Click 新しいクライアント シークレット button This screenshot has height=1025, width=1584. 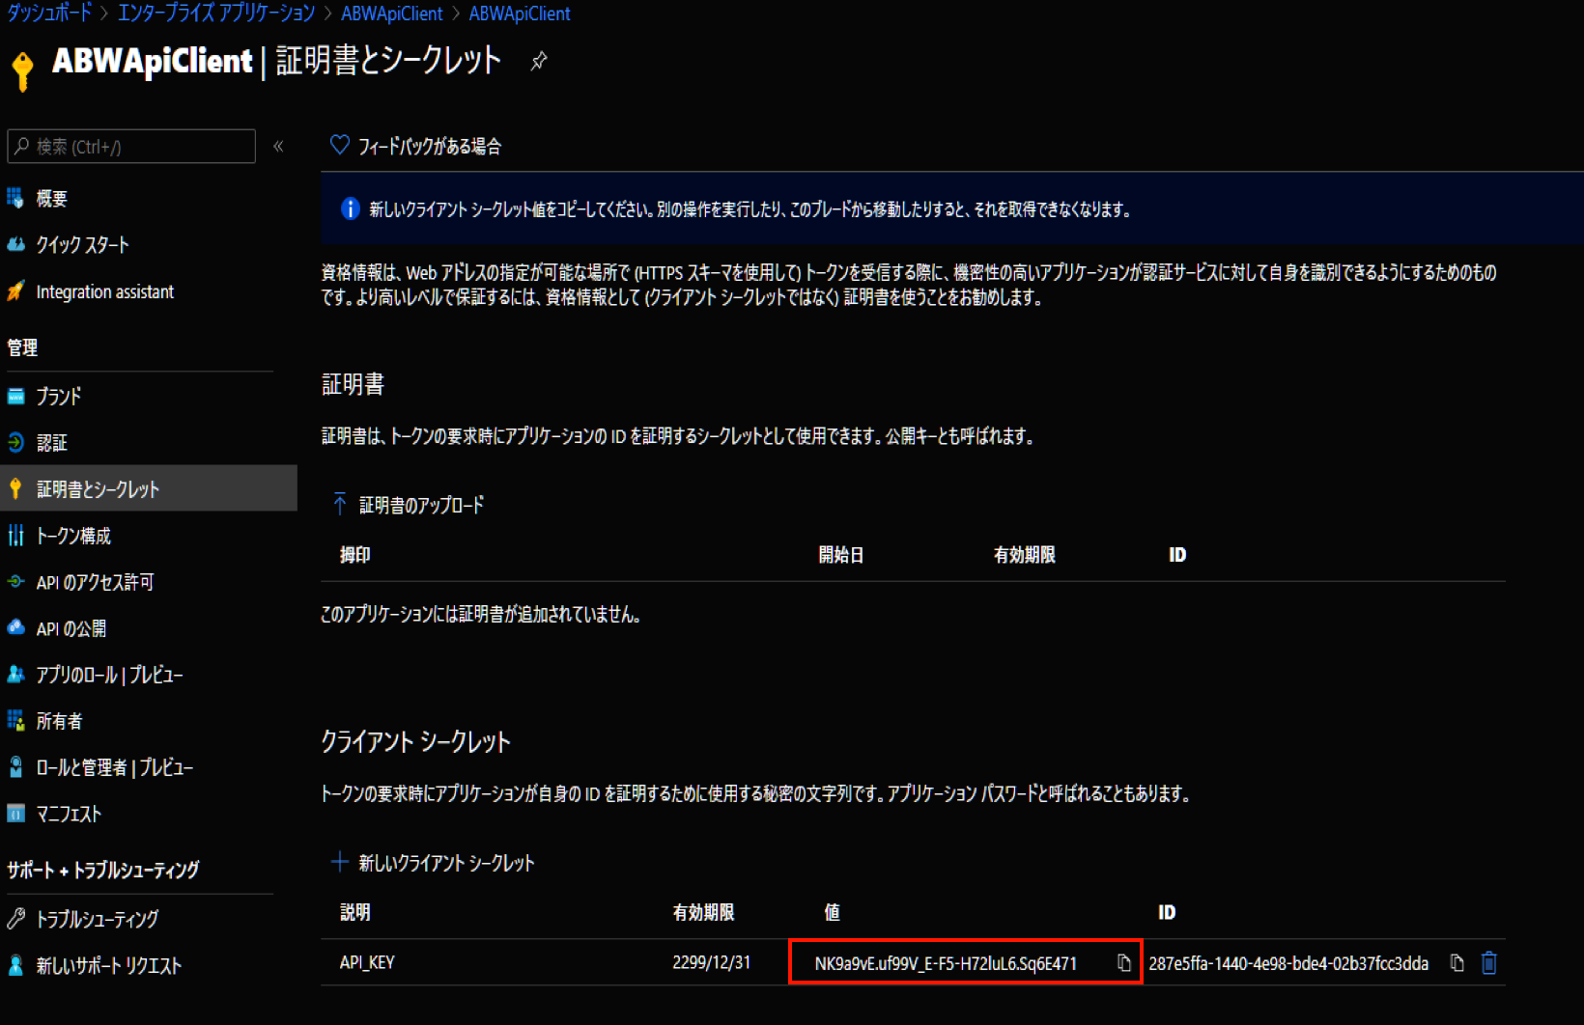433,863
